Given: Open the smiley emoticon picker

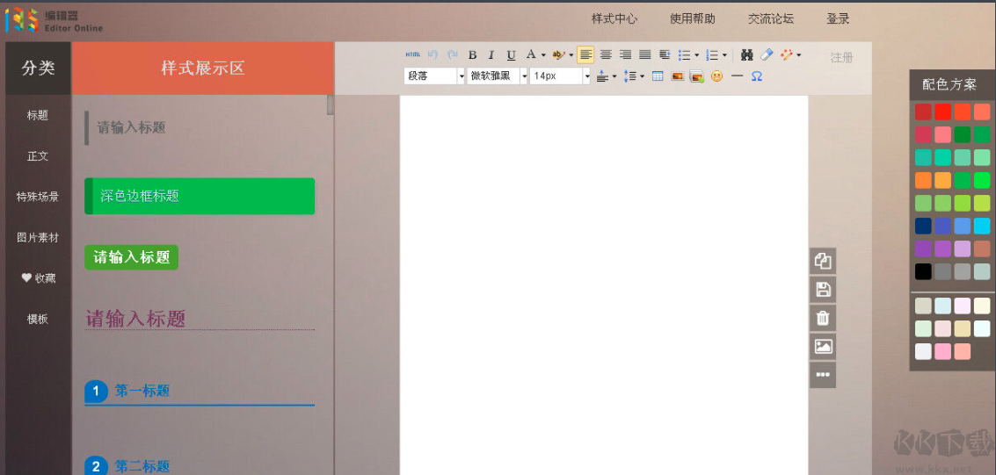Looking at the screenshot, I should click(716, 76).
